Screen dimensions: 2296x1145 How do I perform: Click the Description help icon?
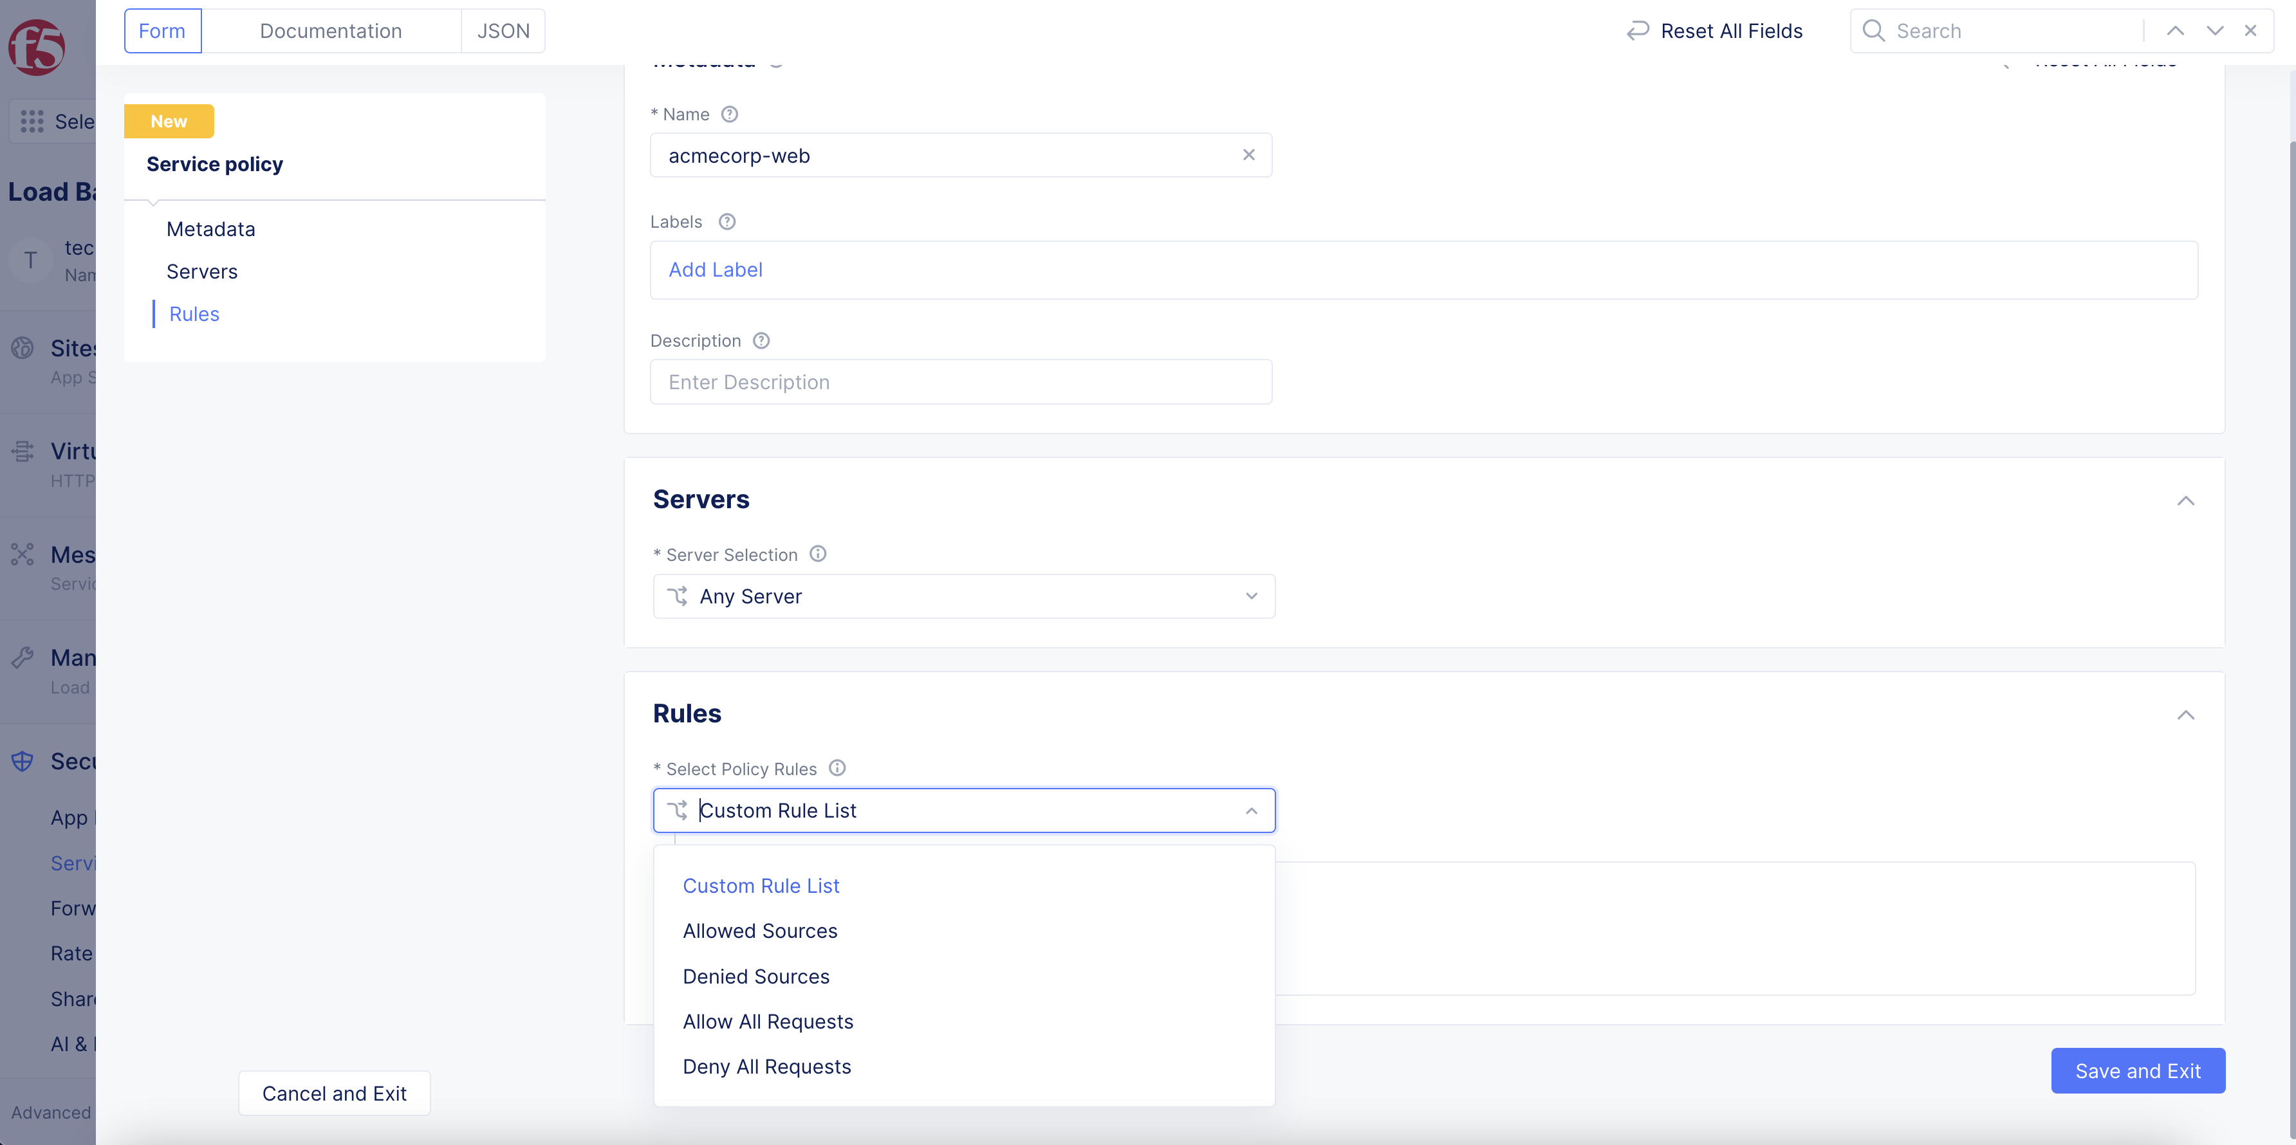coord(761,340)
